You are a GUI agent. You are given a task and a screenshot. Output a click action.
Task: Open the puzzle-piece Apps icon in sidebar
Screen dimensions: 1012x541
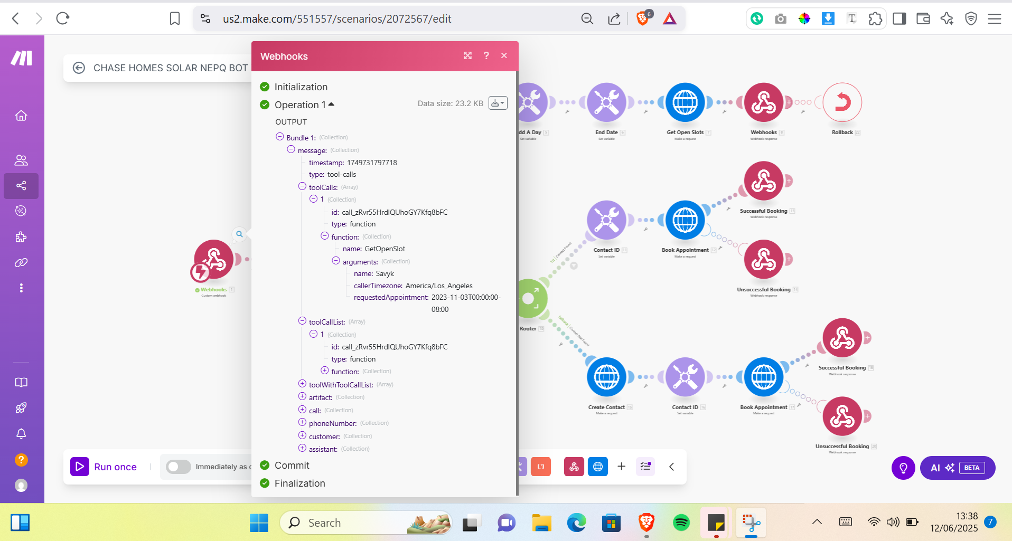(21, 237)
